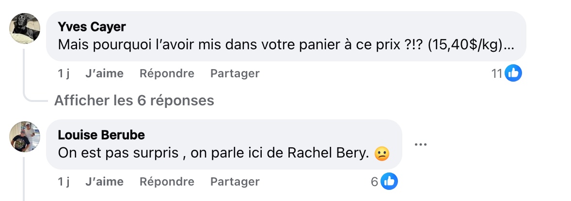The height and width of the screenshot is (201, 571).
Task: Open the Louise Berube name link
Action: (101, 134)
